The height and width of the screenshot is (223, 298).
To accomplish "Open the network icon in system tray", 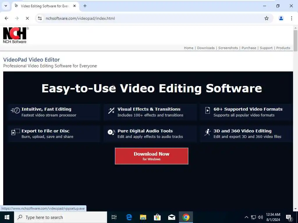I will pos(253,217).
